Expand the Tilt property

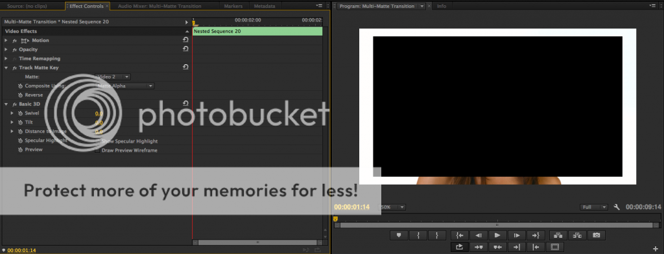(x=12, y=122)
